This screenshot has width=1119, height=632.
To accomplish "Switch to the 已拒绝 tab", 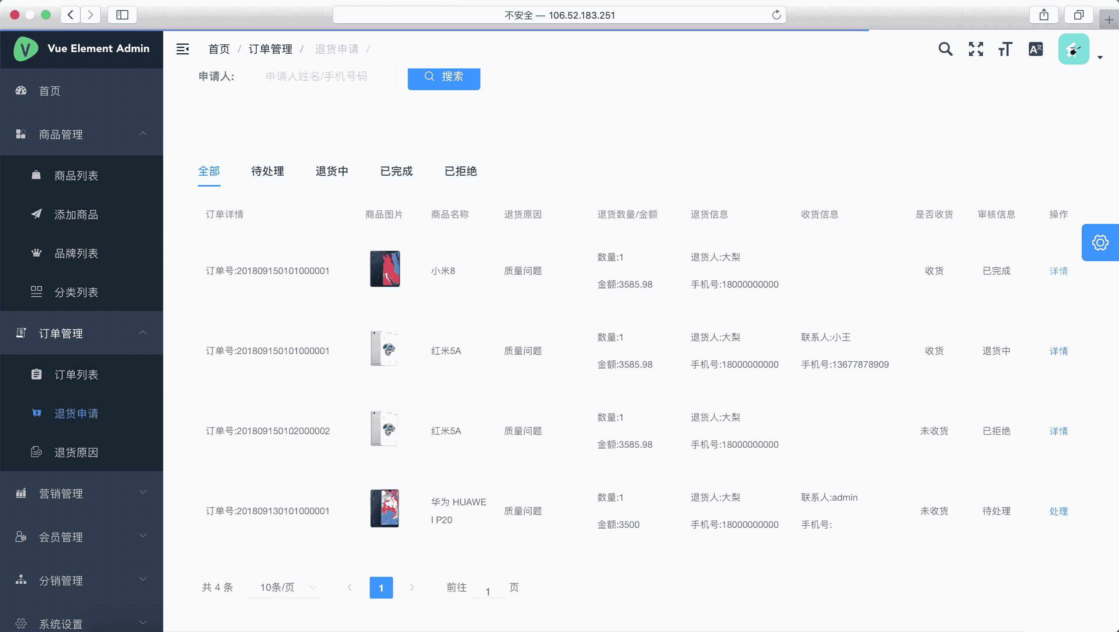I will [460, 171].
